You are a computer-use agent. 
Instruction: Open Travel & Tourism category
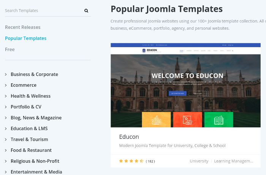(29, 139)
